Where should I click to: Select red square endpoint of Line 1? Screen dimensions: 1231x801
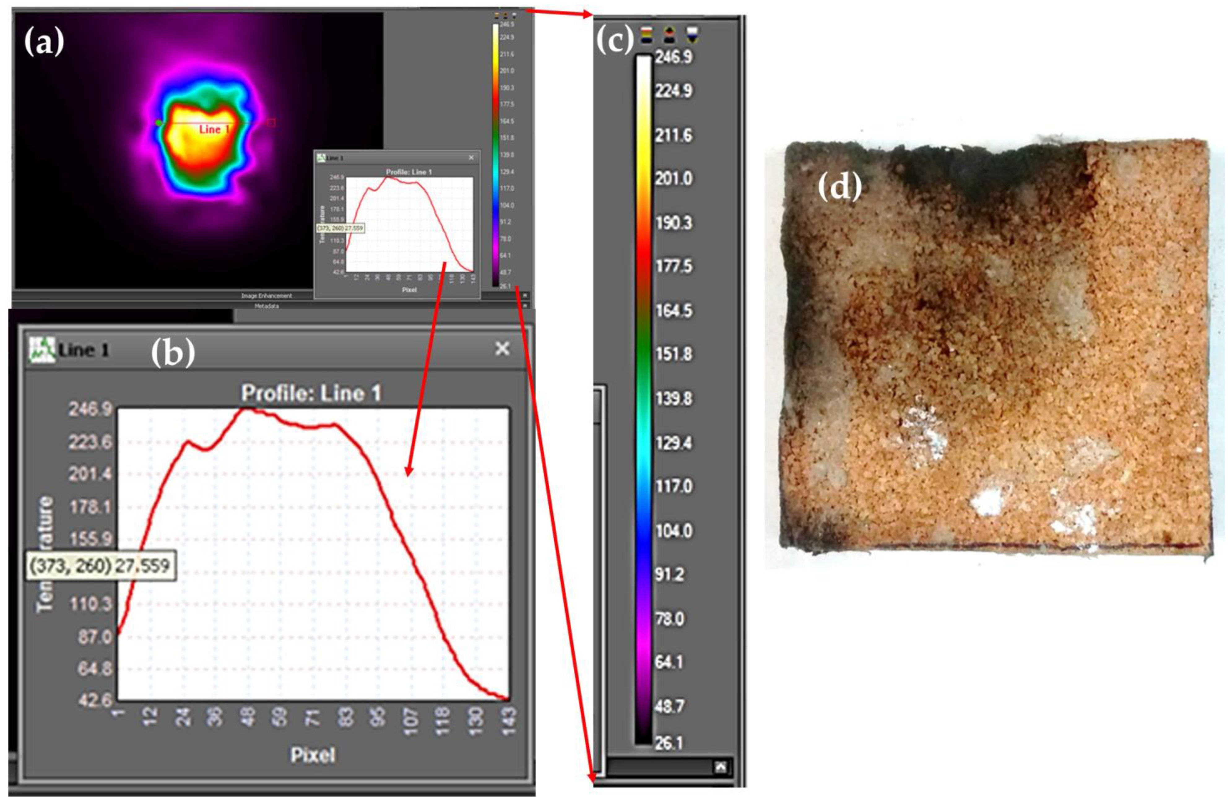(271, 123)
